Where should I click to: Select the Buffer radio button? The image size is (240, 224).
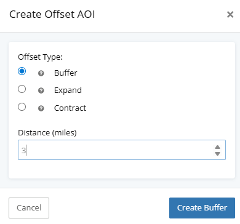pos(22,71)
